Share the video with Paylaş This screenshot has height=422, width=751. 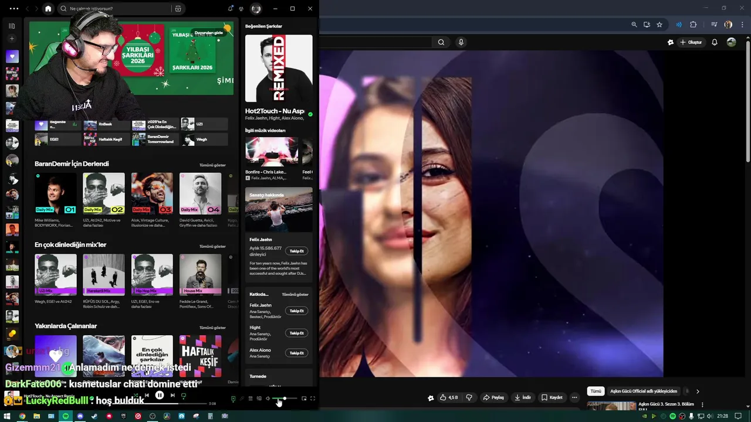(x=493, y=397)
